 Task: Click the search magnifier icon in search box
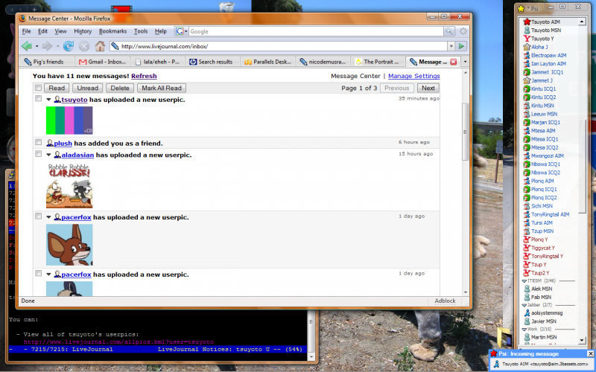(448, 31)
